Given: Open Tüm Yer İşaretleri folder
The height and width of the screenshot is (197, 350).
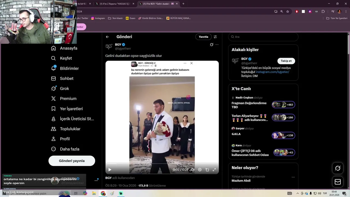Looking at the screenshot, I should pos(337,18).
